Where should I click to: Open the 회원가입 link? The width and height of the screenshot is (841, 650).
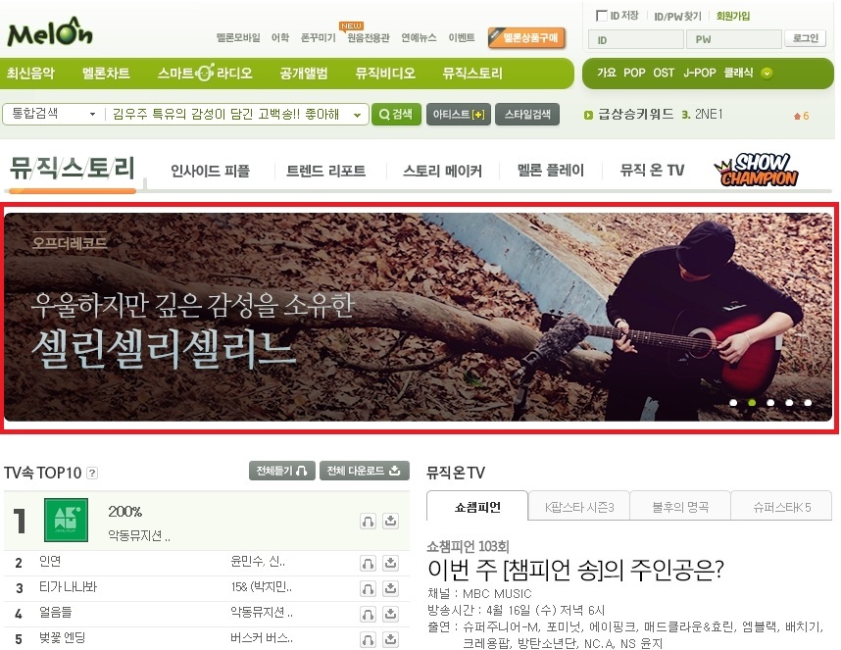(x=732, y=16)
